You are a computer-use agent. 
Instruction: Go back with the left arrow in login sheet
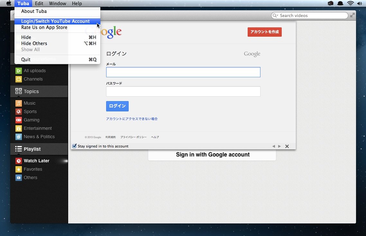274,146
